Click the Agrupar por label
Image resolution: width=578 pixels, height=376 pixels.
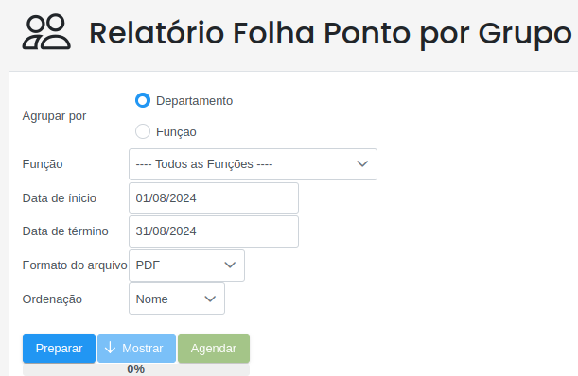[x=54, y=116]
